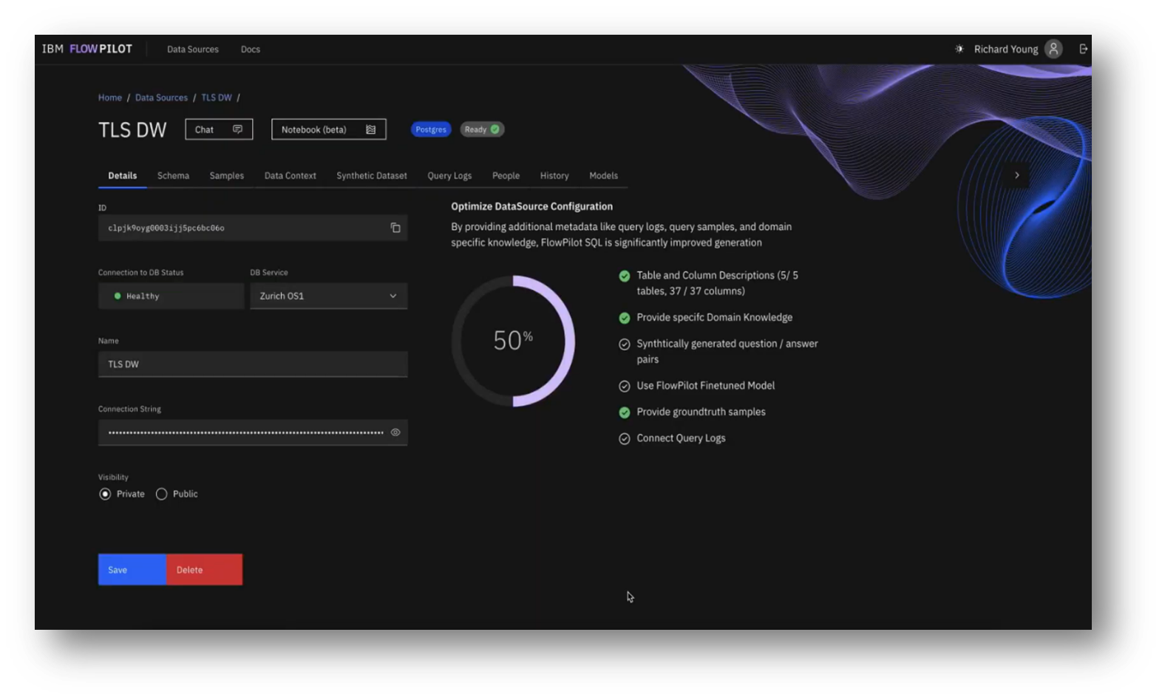Viewport: 1162px width, 700px height.
Task: Click the green Healthy status dot
Action: (x=118, y=296)
